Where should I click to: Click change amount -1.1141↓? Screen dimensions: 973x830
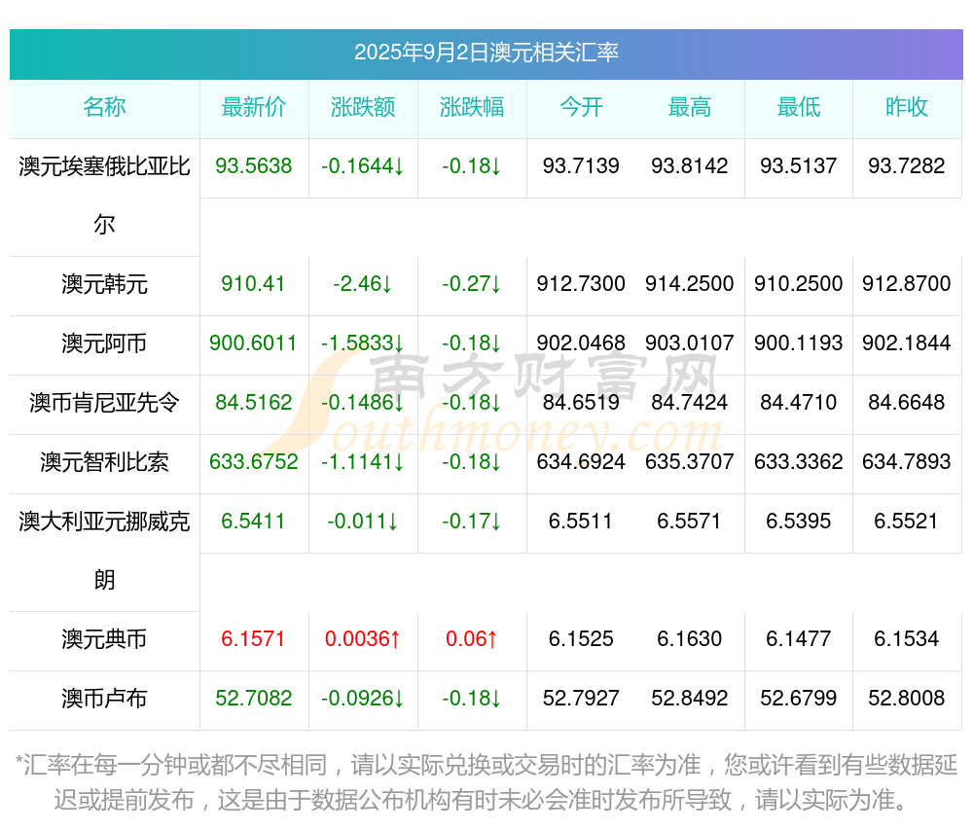click(363, 461)
